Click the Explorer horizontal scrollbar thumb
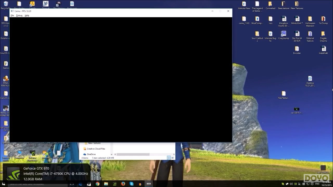This screenshot has height=187, width=333. (133, 154)
